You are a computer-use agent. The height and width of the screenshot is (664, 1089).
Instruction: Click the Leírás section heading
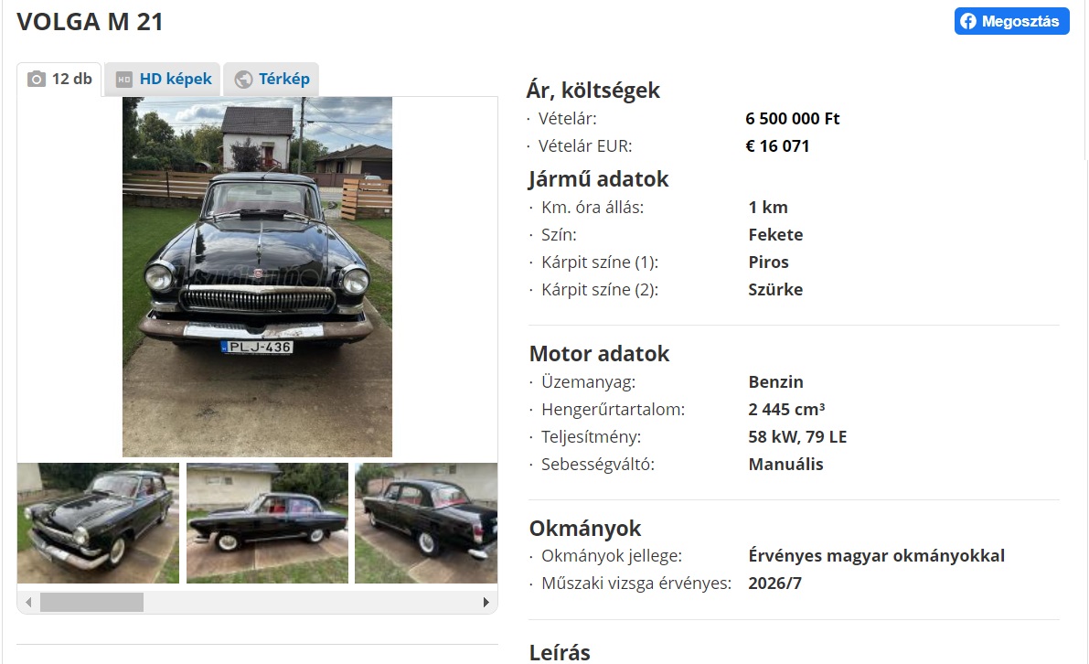(x=560, y=652)
